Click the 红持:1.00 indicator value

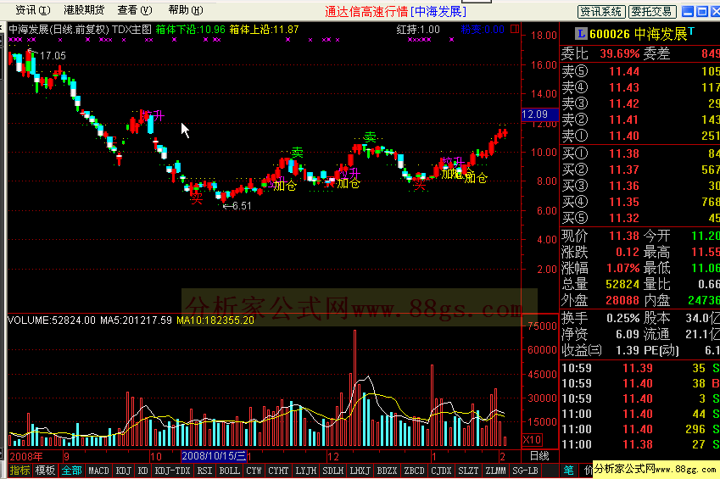(x=418, y=30)
